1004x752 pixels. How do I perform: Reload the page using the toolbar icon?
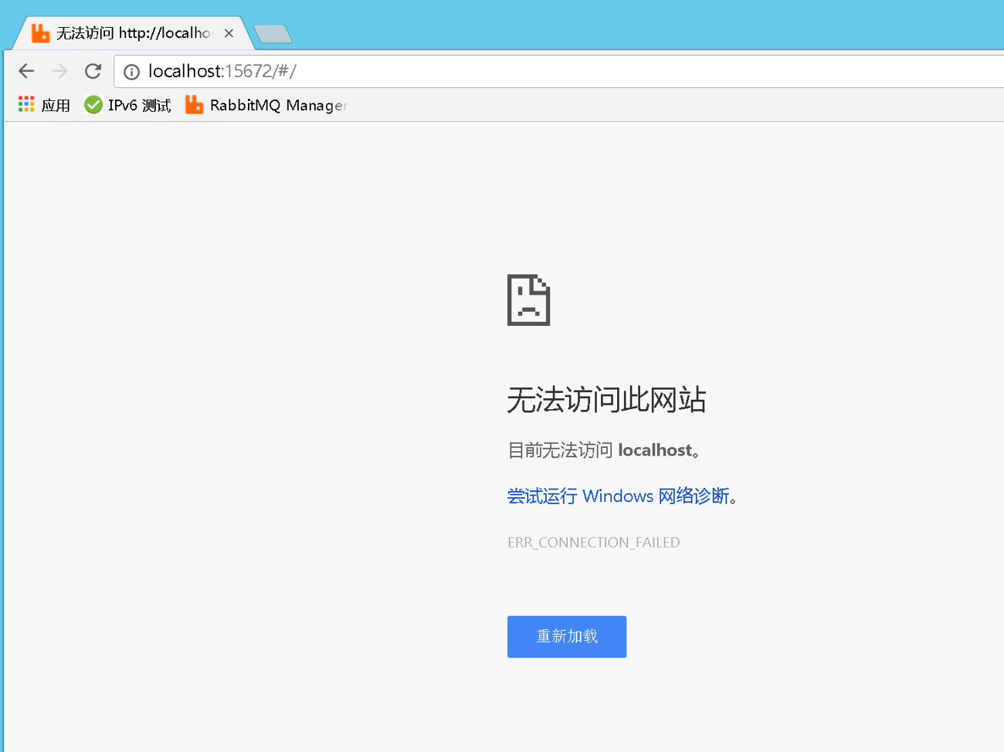pos(93,71)
